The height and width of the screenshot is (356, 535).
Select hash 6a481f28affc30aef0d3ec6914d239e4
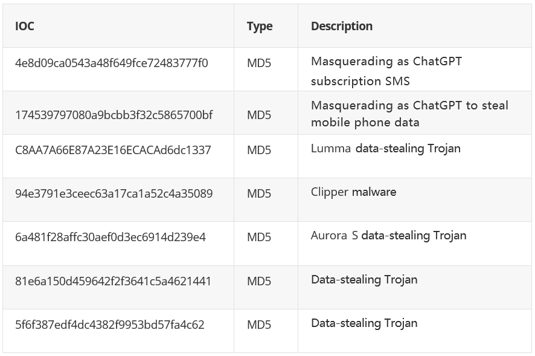pyautogui.click(x=111, y=237)
